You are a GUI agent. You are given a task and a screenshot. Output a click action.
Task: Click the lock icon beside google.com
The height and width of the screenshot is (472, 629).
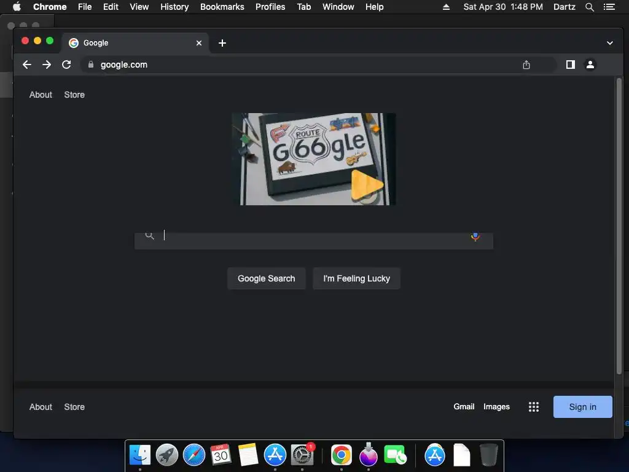91,65
